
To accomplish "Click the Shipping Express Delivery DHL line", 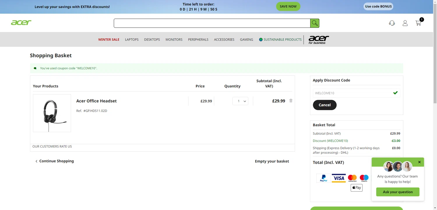I will (x=346, y=150).
